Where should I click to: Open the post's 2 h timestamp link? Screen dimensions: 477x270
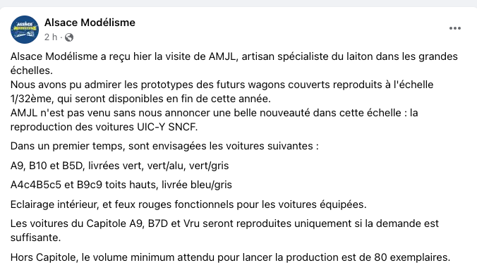tap(51, 37)
